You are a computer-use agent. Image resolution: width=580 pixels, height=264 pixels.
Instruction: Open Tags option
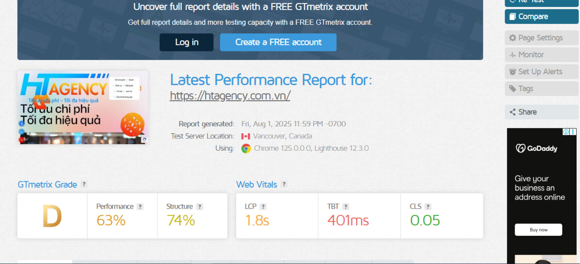tap(541, 89)
